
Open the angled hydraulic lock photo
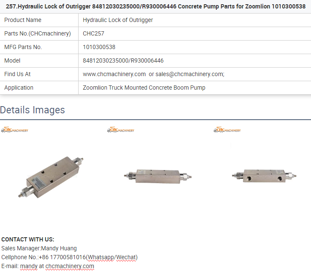51,177
